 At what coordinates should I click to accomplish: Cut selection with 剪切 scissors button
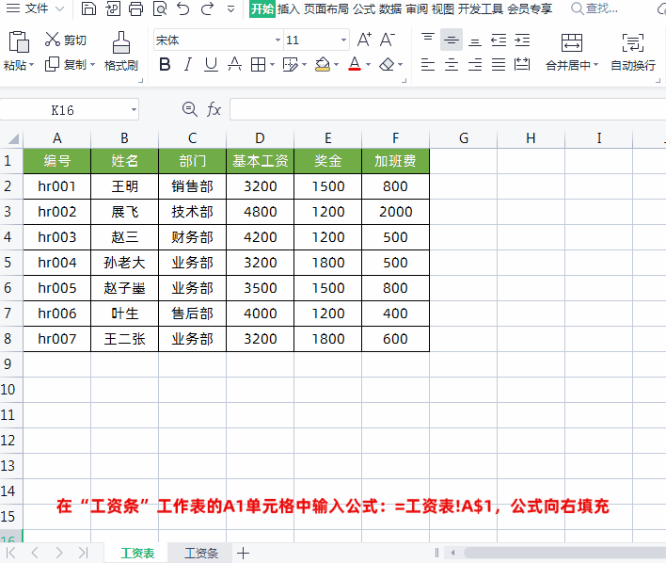(66, 40)
